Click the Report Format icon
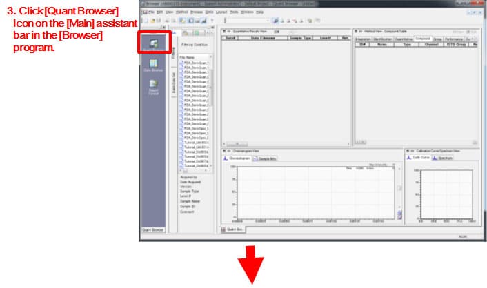Image resolution: width=487 pixels, height=288 pixels. (154, 88)
